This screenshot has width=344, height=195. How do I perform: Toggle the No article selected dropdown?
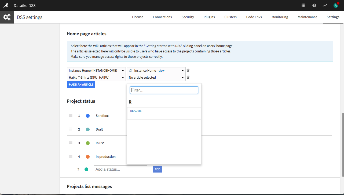pyautogui.click(x=156, y=78)
